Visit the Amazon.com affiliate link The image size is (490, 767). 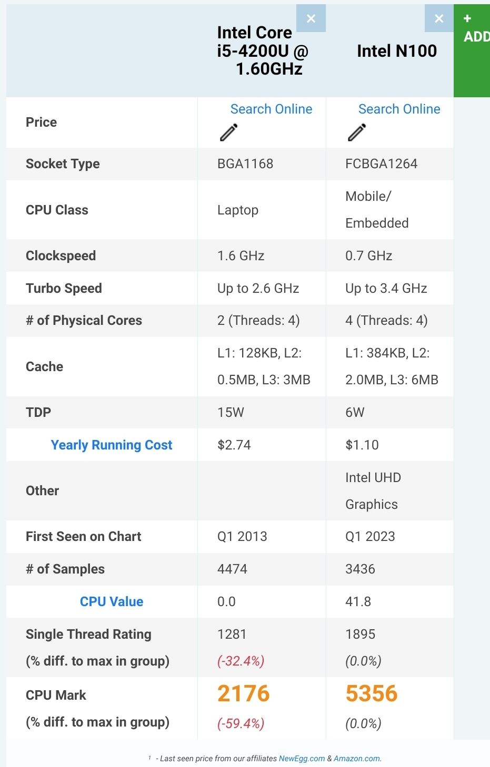coord(357,759)
